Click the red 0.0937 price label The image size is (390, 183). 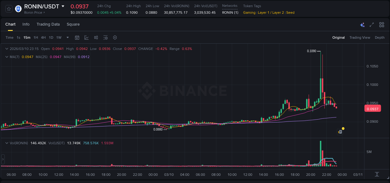click(373, 108)
